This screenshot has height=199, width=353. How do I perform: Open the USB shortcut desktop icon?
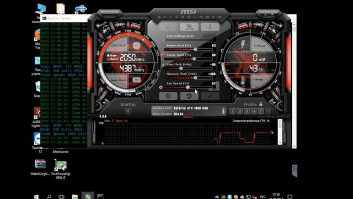(x=81, y=9)
